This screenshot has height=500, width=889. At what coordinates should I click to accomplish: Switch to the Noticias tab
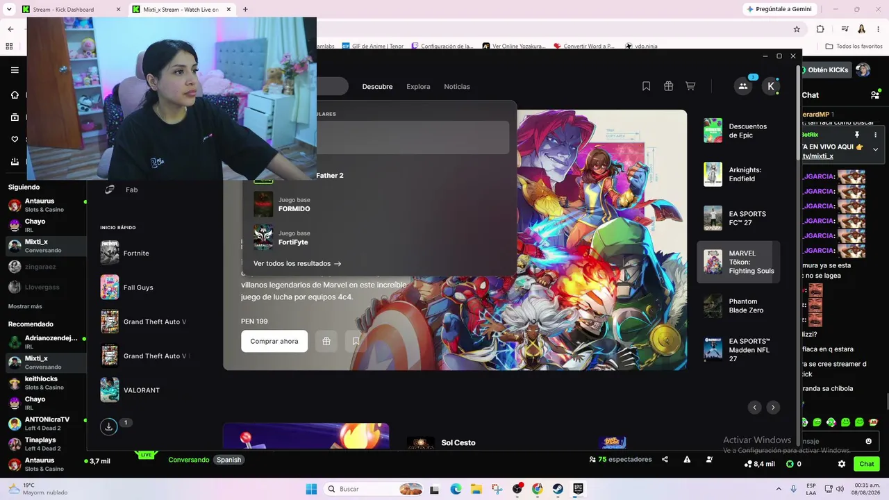tap(457, 87)
